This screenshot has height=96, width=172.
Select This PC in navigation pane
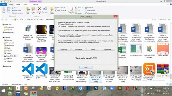pos(6,38)
